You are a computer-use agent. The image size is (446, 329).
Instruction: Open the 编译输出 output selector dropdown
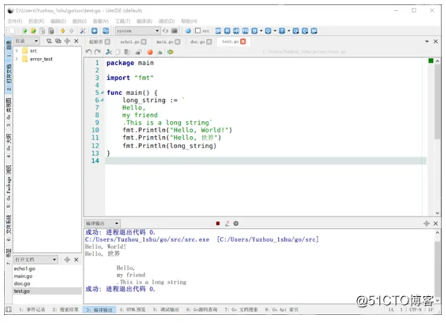click(102, 223)
